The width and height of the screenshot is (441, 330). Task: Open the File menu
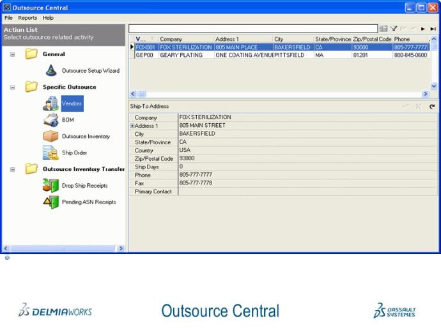(x=8, y=18)
